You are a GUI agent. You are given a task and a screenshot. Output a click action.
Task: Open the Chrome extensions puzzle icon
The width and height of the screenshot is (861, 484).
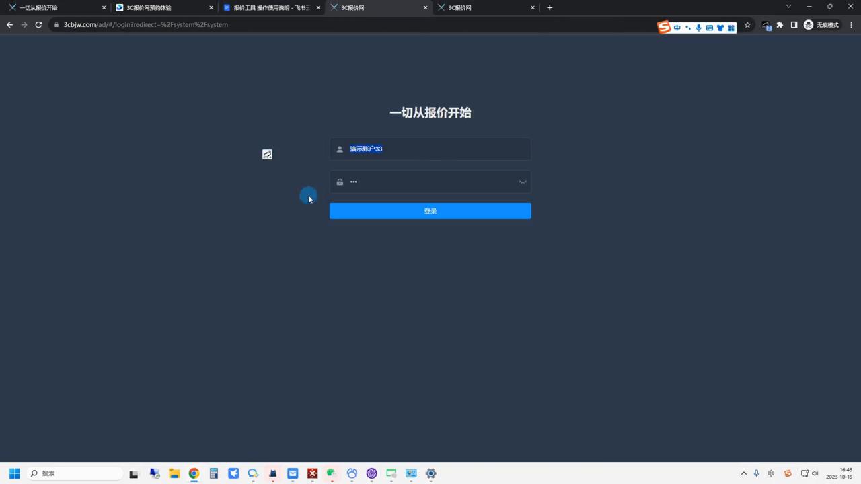(780, 25)
